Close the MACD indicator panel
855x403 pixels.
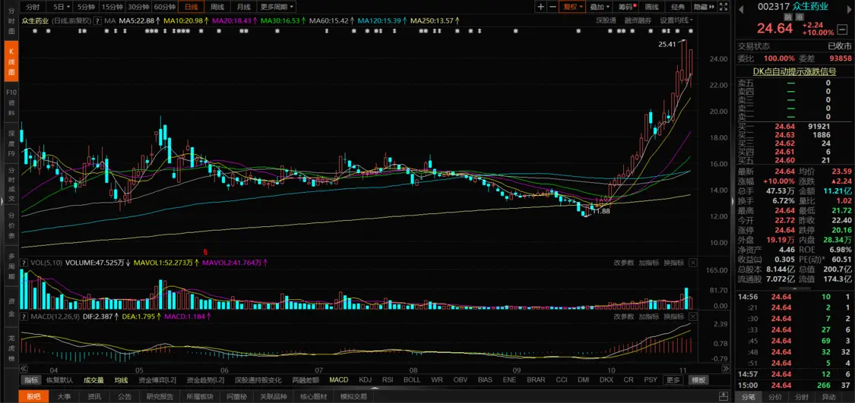tap(692, 316)
